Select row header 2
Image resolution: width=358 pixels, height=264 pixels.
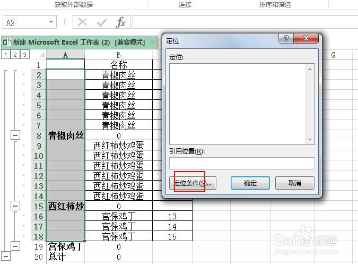coord(39,75)
